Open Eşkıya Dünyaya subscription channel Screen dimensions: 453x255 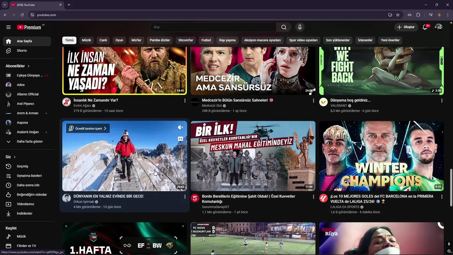click(27, 75)
